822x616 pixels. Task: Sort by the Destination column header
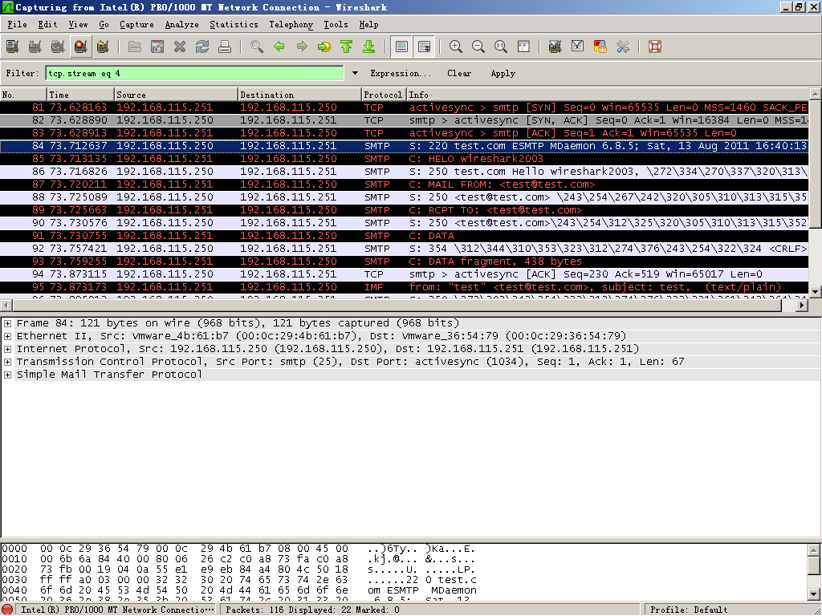pos(300,95)
